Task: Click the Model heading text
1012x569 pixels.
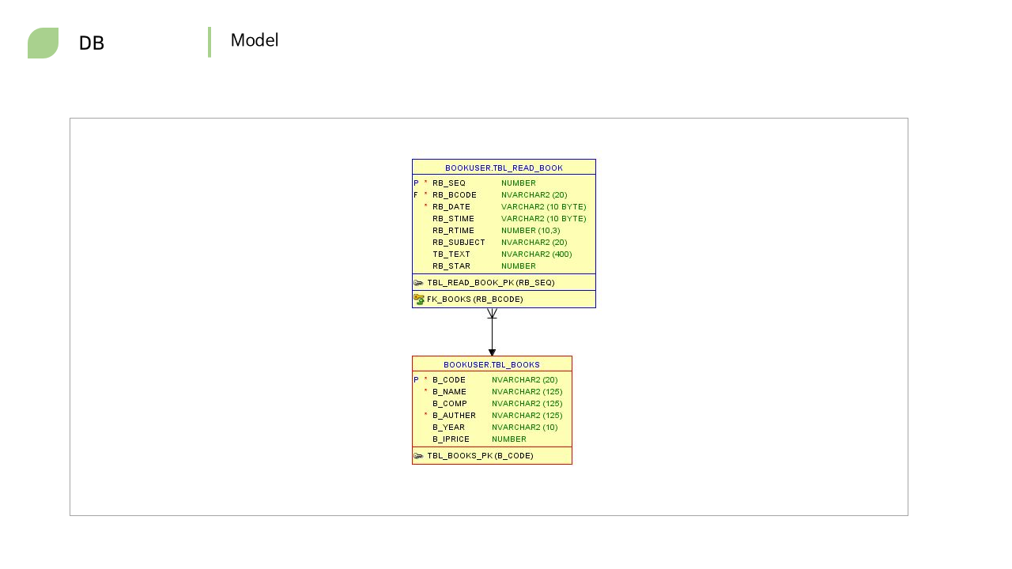Action: coord(255,40)
